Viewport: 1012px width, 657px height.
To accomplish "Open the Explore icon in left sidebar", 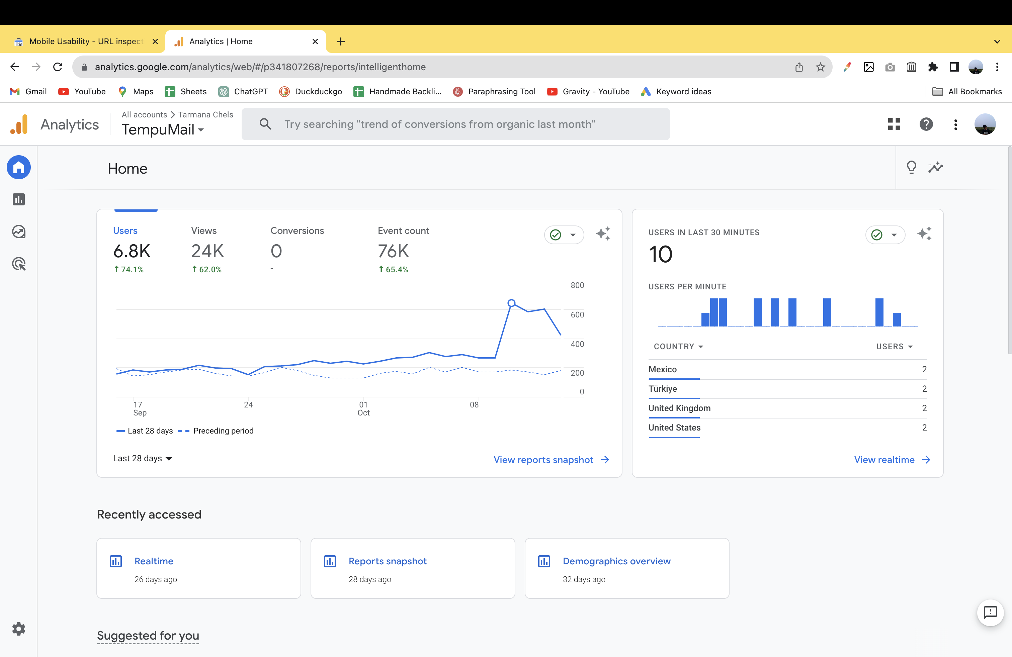I will click(x=19, y=231).
